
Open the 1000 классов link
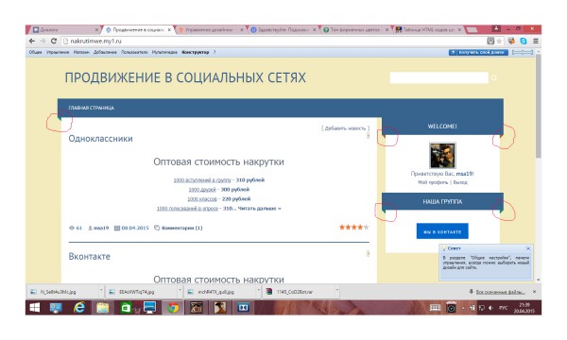(202, 199)
